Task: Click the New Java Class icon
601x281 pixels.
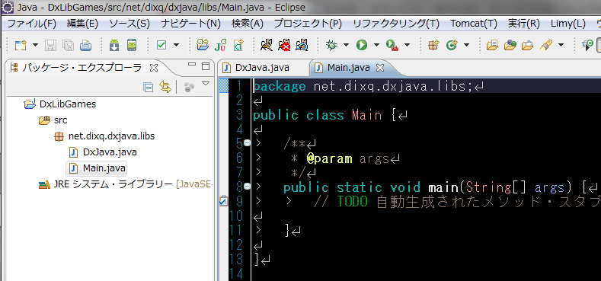Action: tap(452, 45)
